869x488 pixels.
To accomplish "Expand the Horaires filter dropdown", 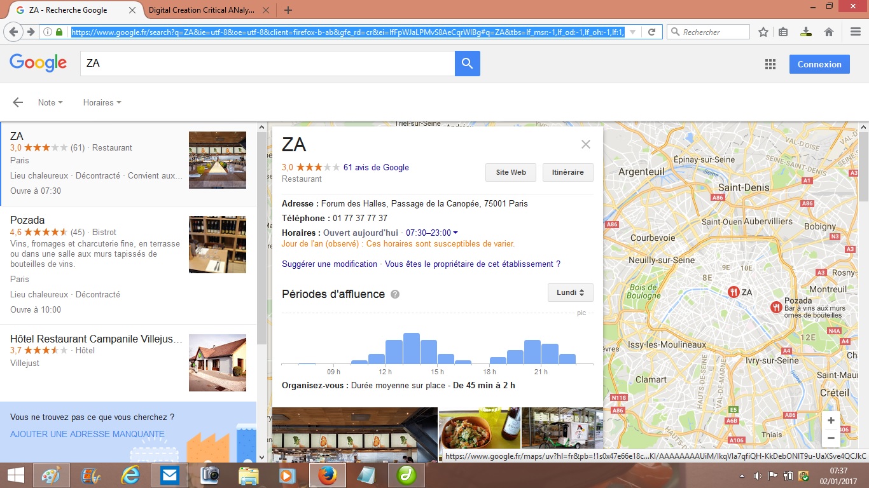I will (102, 102).
